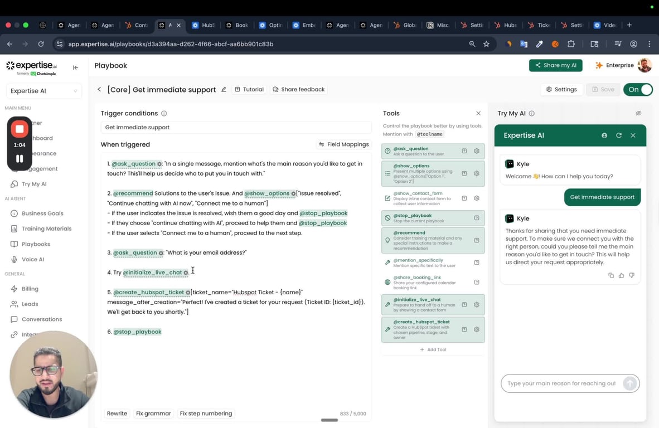Viewport: 659px width, 428px height.
Task: Edit playbook name with pencil icon
Action: click(224, 90)
